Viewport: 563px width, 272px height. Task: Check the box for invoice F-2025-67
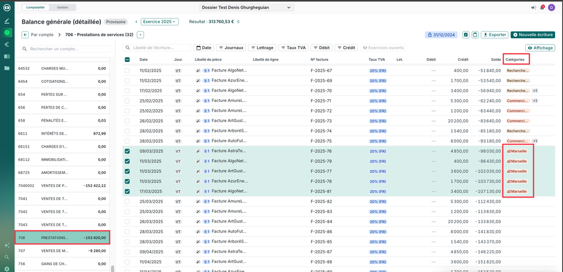127,71
